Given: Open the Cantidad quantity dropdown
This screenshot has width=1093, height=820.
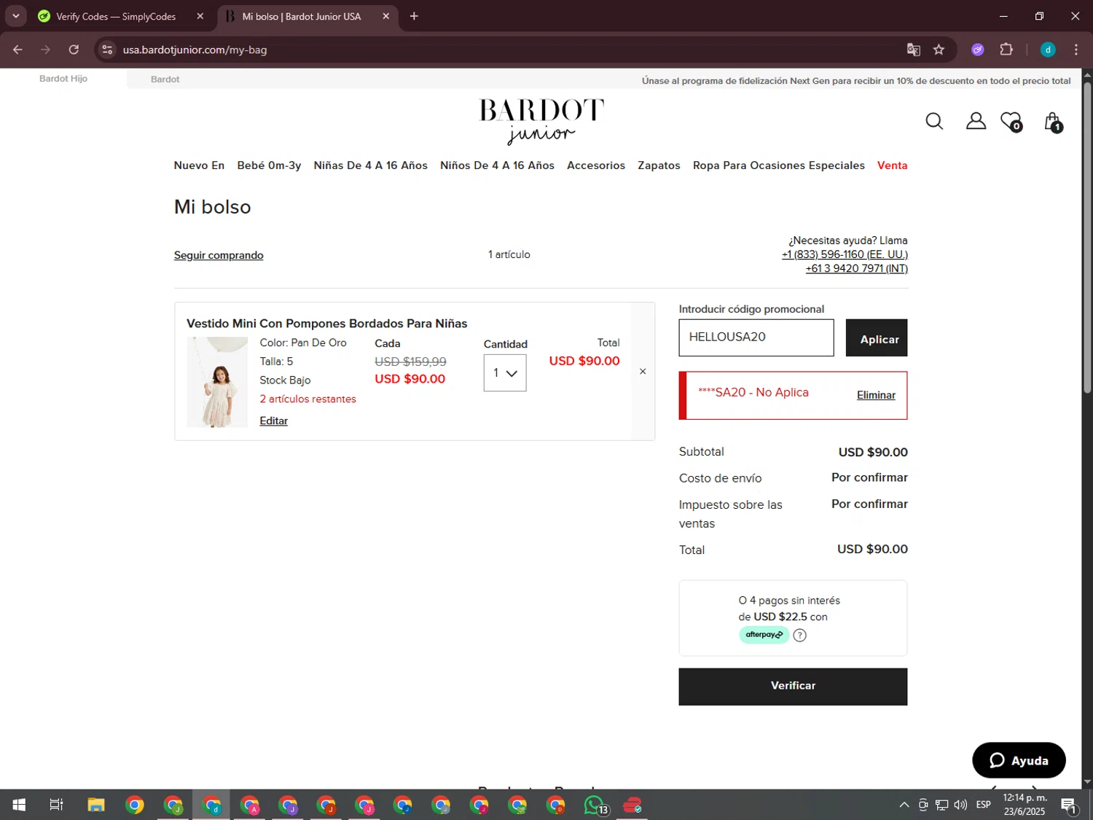Looking at the screenshot, I should coord(505,373).
